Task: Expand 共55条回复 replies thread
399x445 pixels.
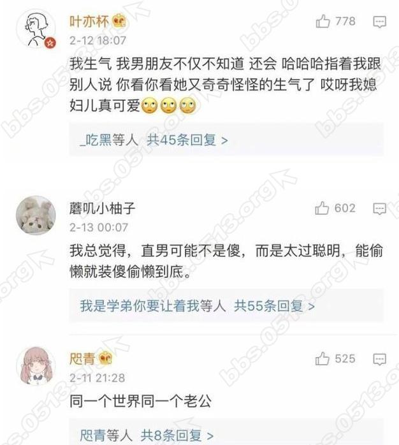Action: (274, 305)
